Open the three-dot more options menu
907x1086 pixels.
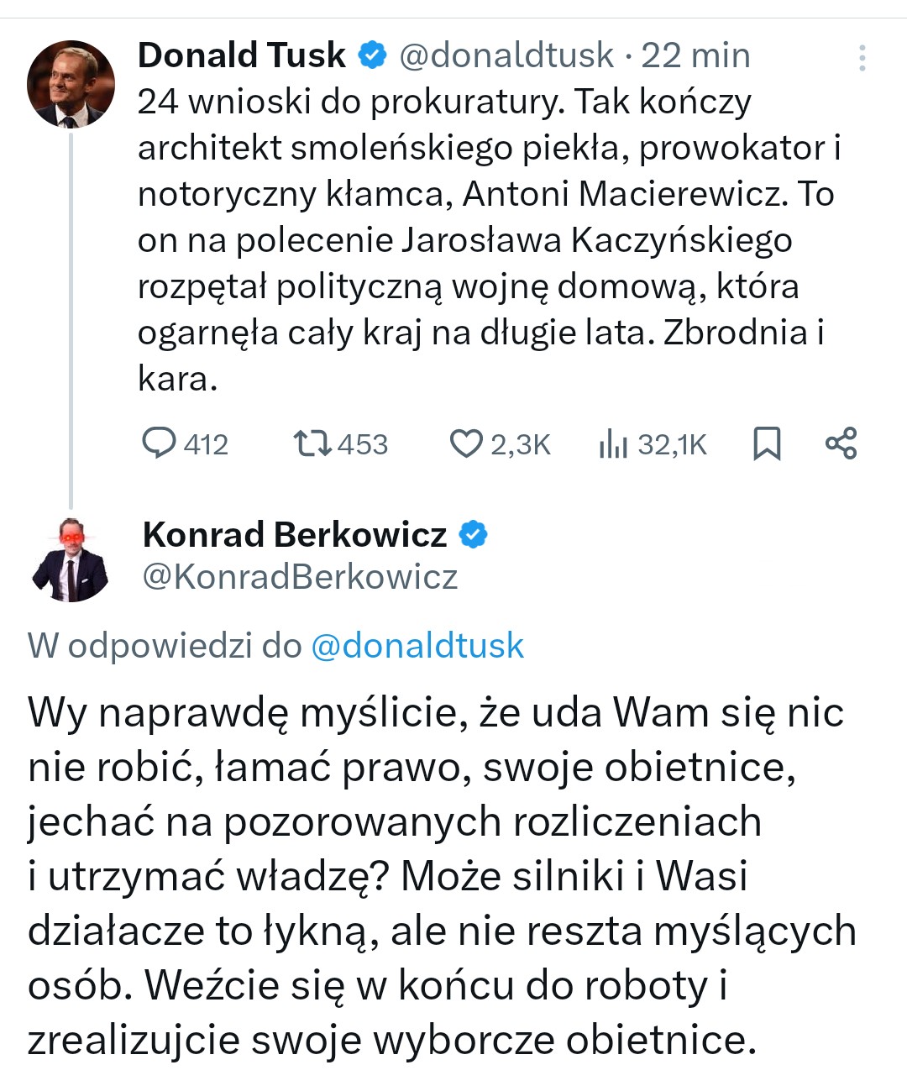(x=862, y=57)
